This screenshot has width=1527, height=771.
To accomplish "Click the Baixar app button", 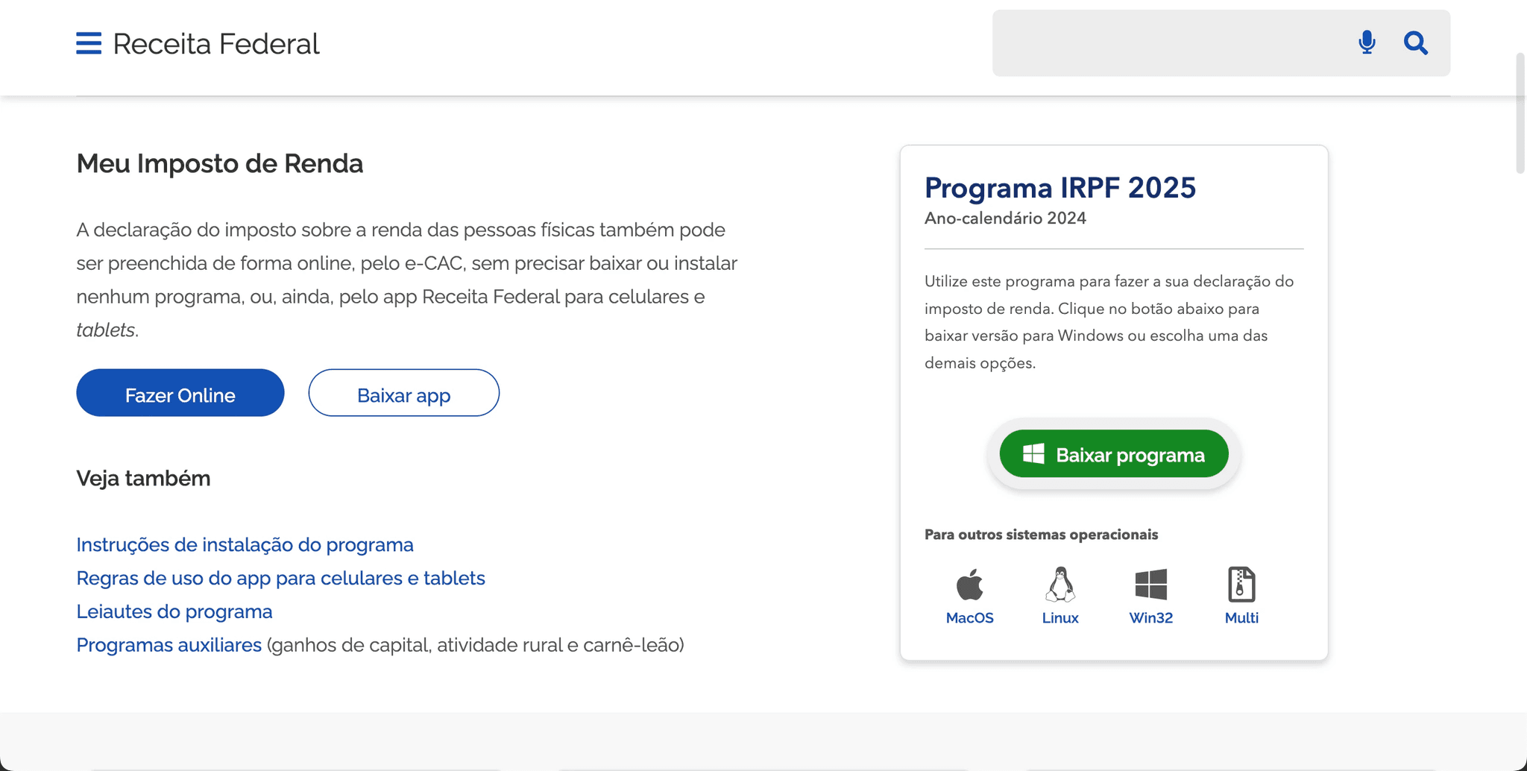I will point(403,393).
